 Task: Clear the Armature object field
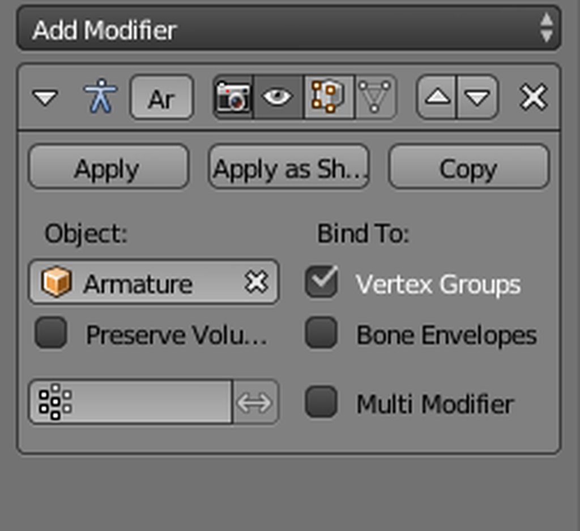pyautogui.click(x=256, y=282)
